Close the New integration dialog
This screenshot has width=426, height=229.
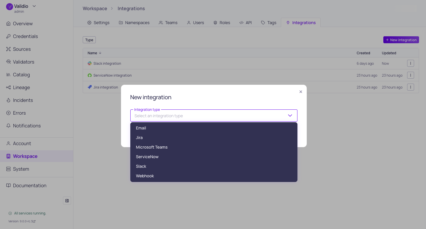click(x=301, y=92)
